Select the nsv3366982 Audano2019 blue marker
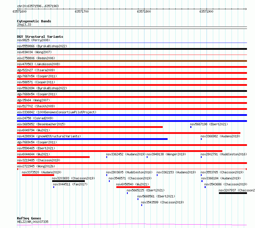Screen dimensions: 255x228 [201, 139]
